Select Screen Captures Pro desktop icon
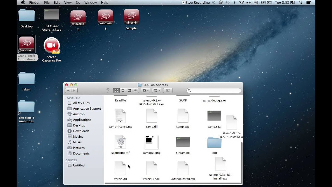 click(52, 45)
